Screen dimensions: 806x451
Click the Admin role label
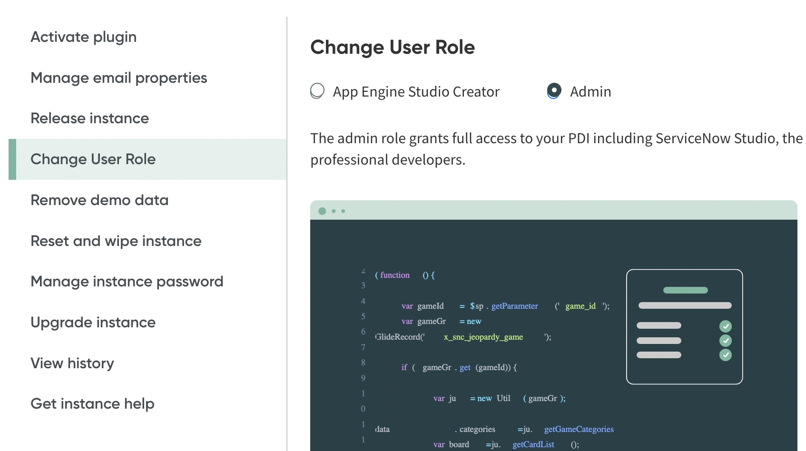click(x=590, y=92)
